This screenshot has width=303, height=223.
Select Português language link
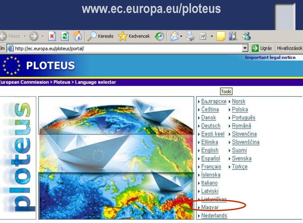[244, 118]
